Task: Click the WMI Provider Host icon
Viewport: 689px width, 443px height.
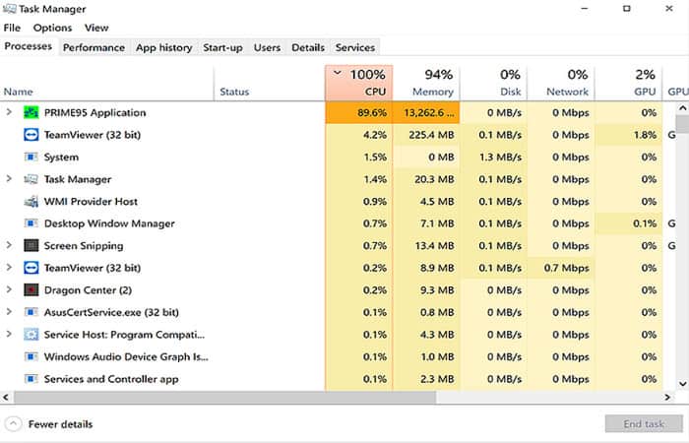Action: (31, 201)
